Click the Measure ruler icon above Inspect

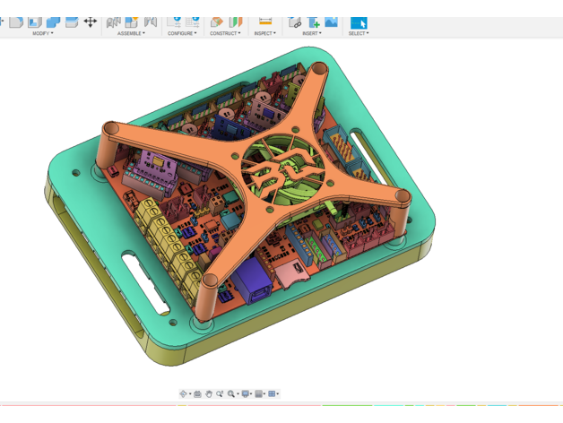264,22
